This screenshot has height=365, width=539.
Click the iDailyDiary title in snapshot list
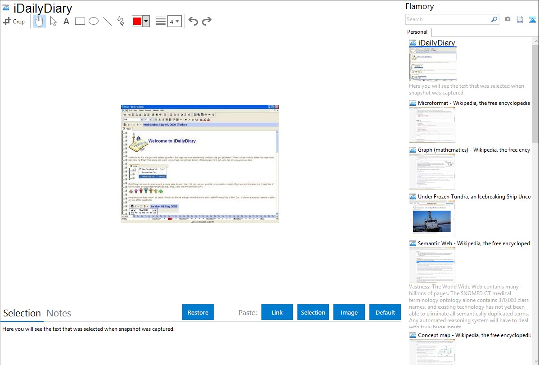(x=436, y=43)
